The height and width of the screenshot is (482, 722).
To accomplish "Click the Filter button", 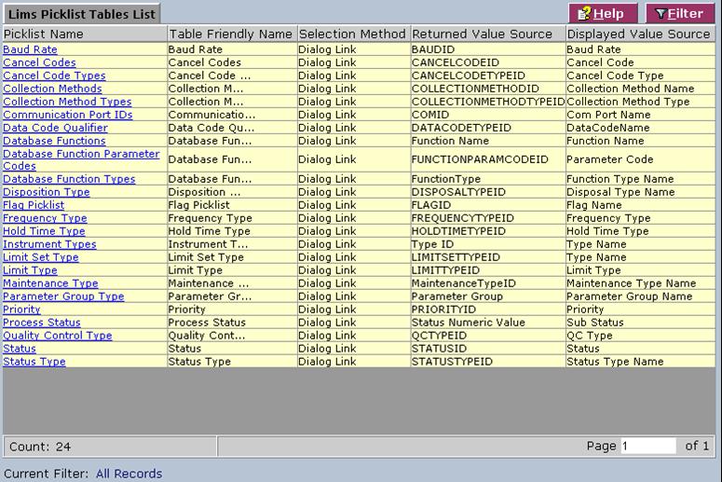I will [x=680, y=13].
